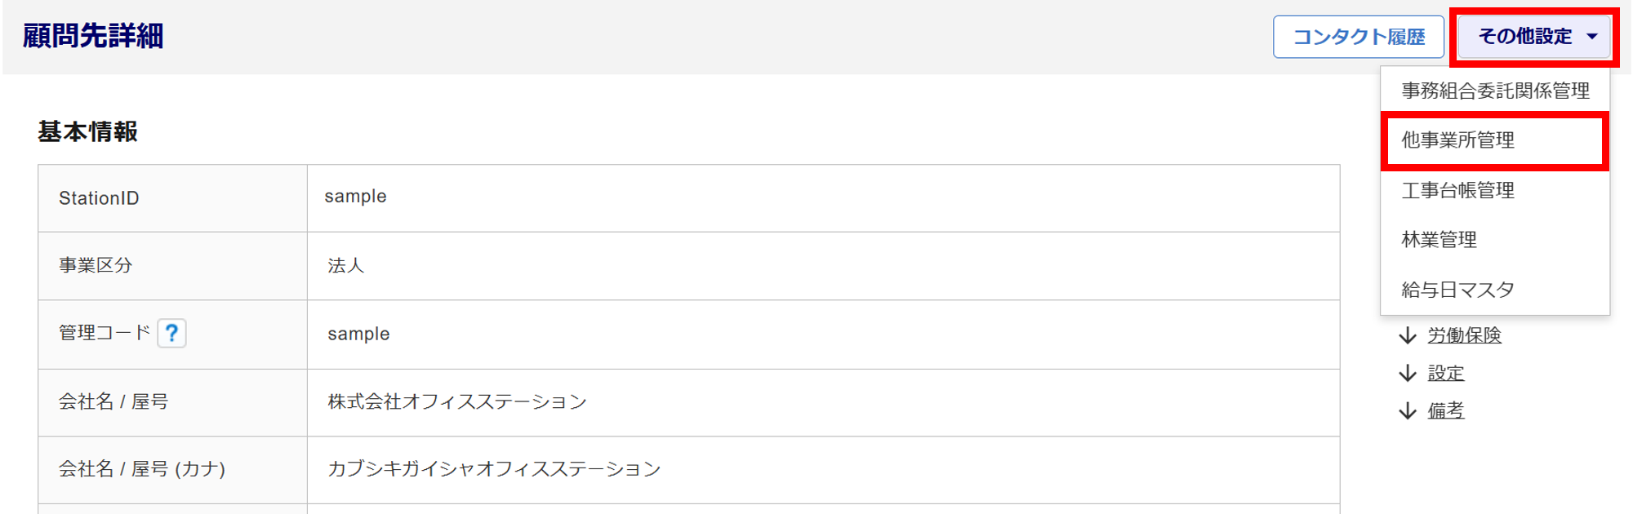Choose 他事業所管理 in the dropdown
This screenshot has height=514, width=1633.
pyautogui.click(x=1458, y=140)
